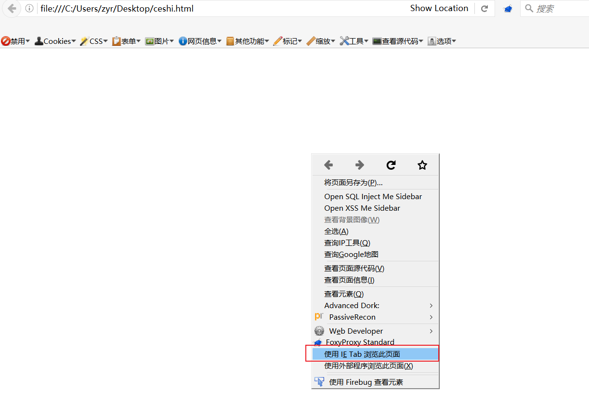Click the Show Location button

pyautogui.click(x=439, y=8)
